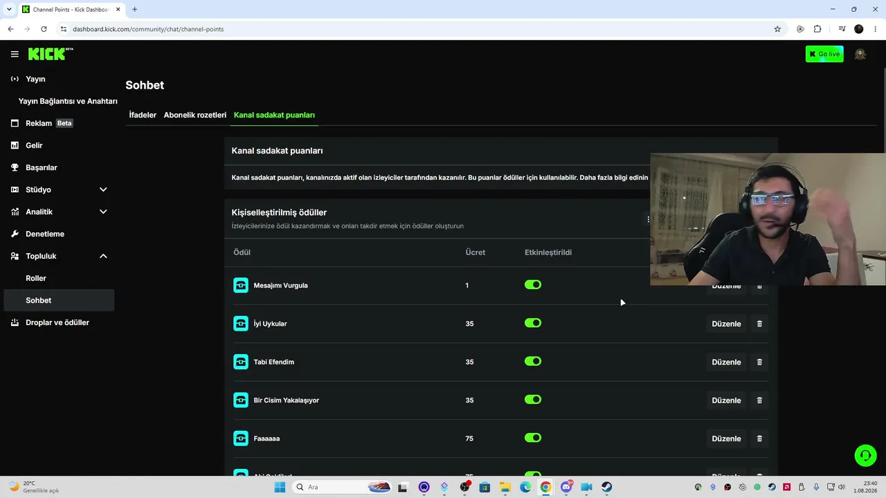This screenshot has width=886, height=498.
Task: Open the Chrome profile avatar in toolbar
Action: [x=859, y=29]
